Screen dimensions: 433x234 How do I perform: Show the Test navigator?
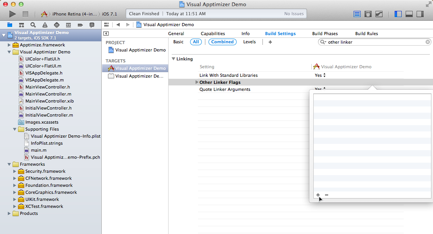pos(57,25)
